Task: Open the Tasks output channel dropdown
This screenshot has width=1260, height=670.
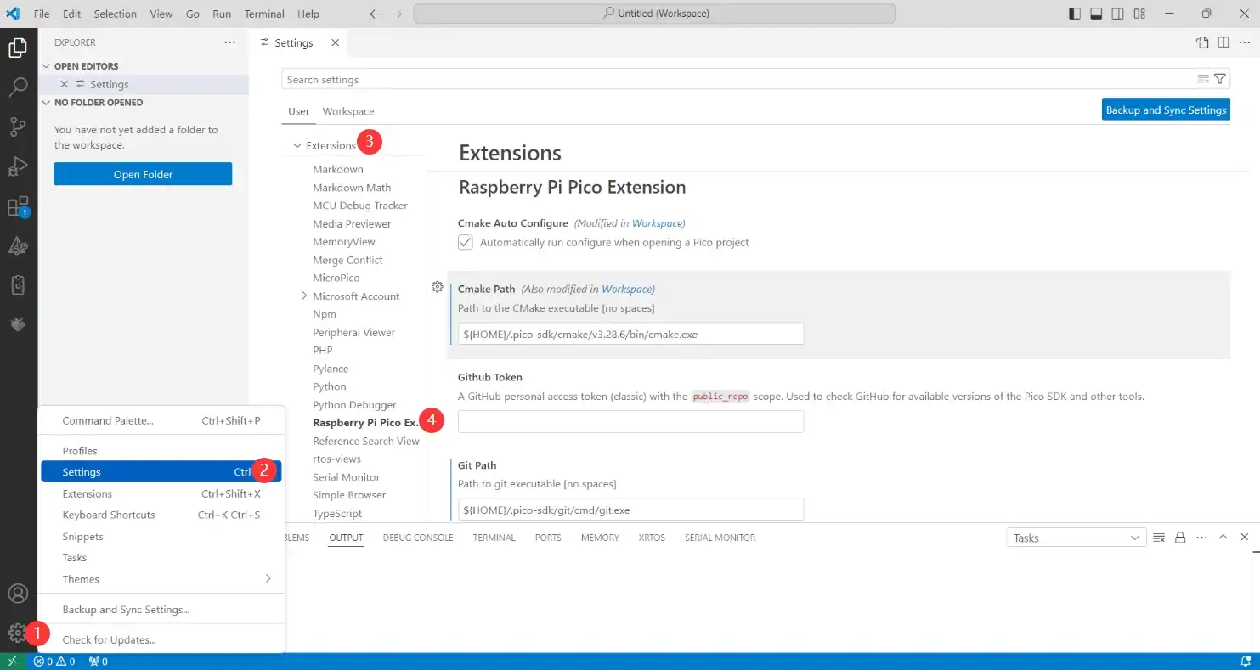Action: coord(1076,538)
